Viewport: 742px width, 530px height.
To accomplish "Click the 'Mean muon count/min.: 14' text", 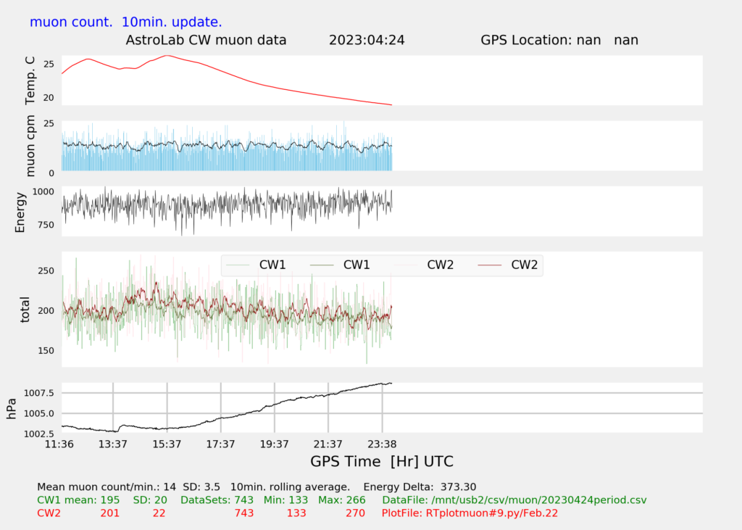I will point(107,487).
